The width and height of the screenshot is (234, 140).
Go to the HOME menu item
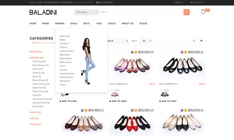coord(33,23)
